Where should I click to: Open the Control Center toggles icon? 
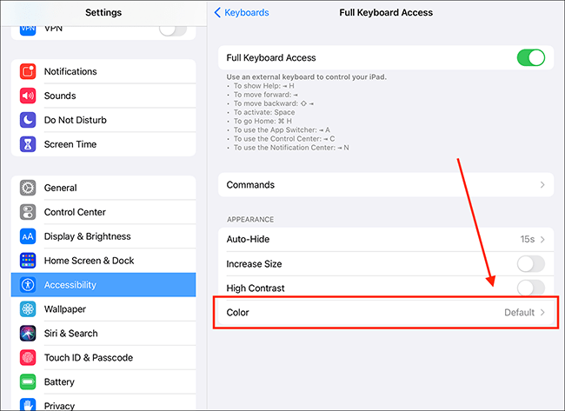pos(28,212)
